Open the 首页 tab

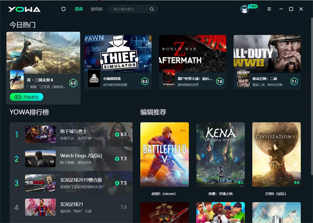(79, 9)
